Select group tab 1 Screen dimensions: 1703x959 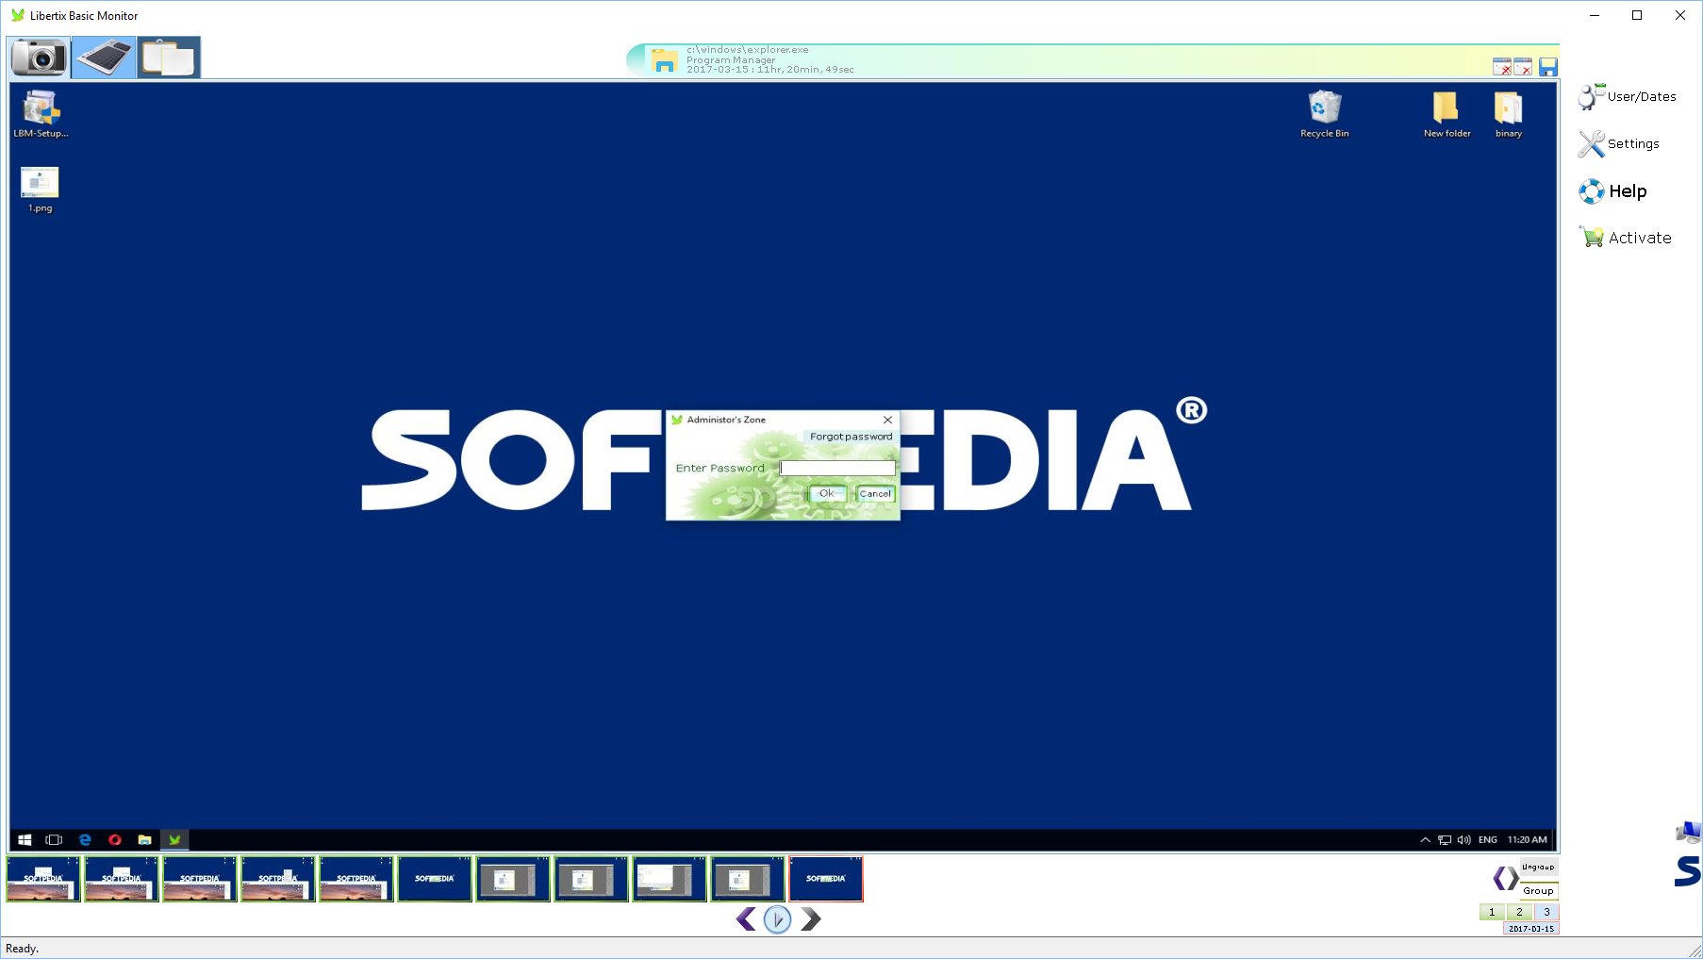(1492, 912)
